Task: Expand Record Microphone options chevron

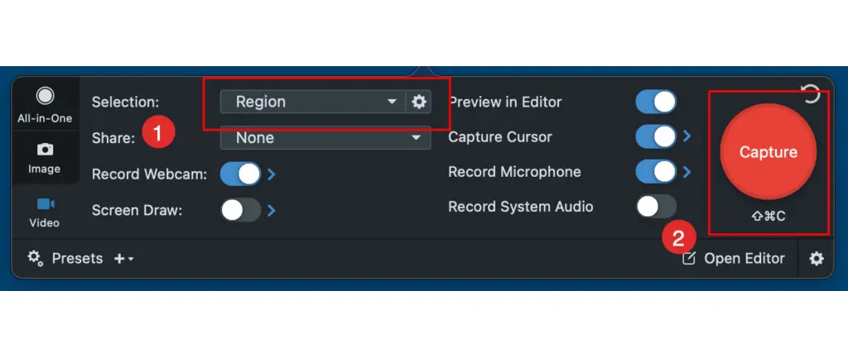Action: pyautogui.click(x=687, y=172)
